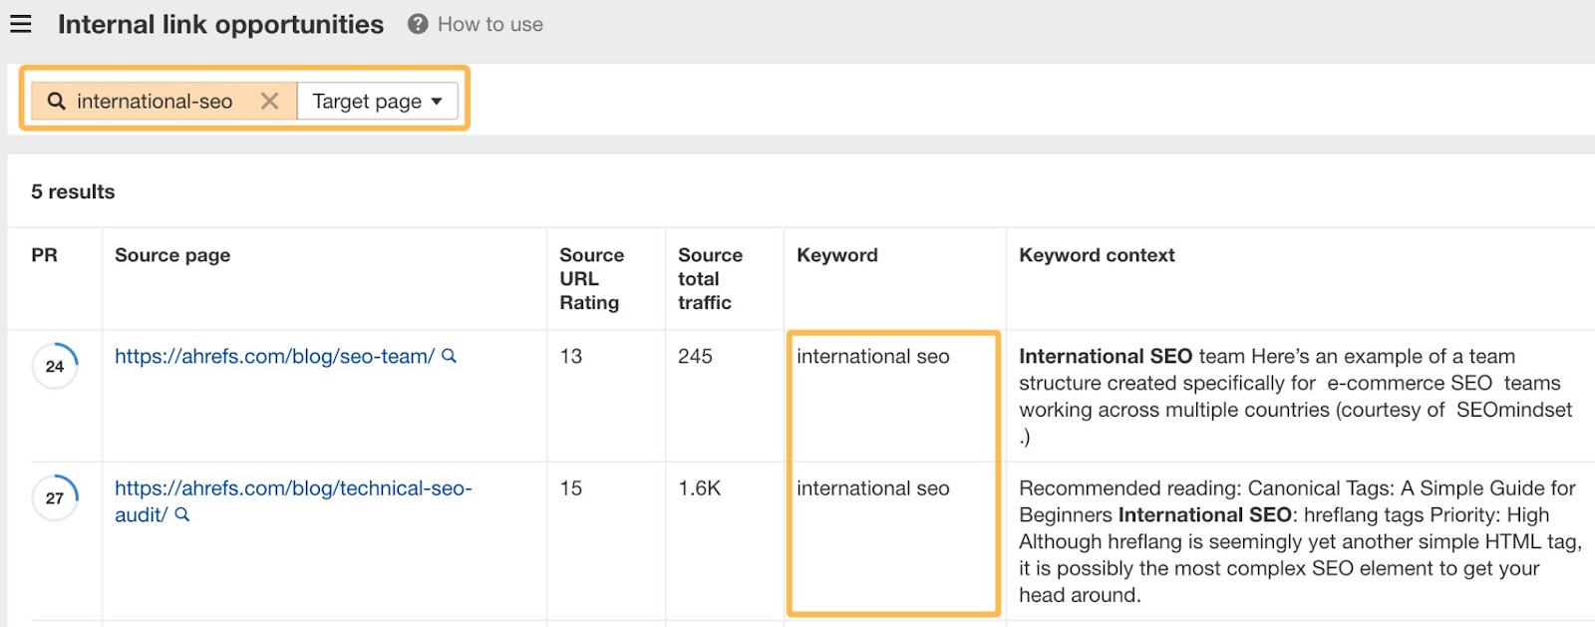Image resolution: width=1595 pixels, height=627 pixels.
Task: Focus the international-seo search input
Action: tap(155, 101)
